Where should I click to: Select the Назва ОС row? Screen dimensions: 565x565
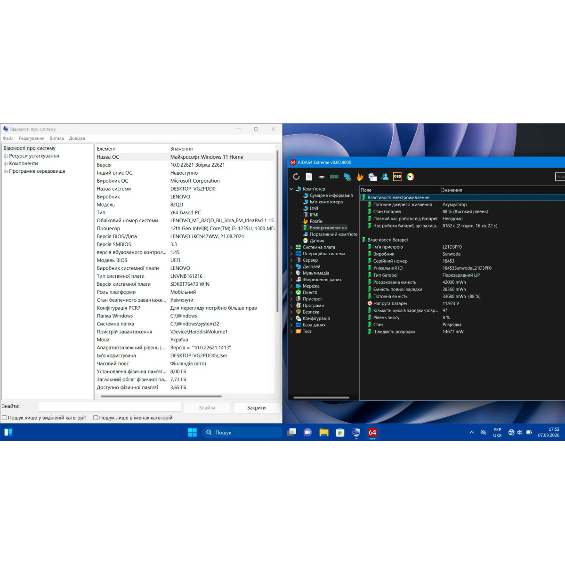coord(185,157)
